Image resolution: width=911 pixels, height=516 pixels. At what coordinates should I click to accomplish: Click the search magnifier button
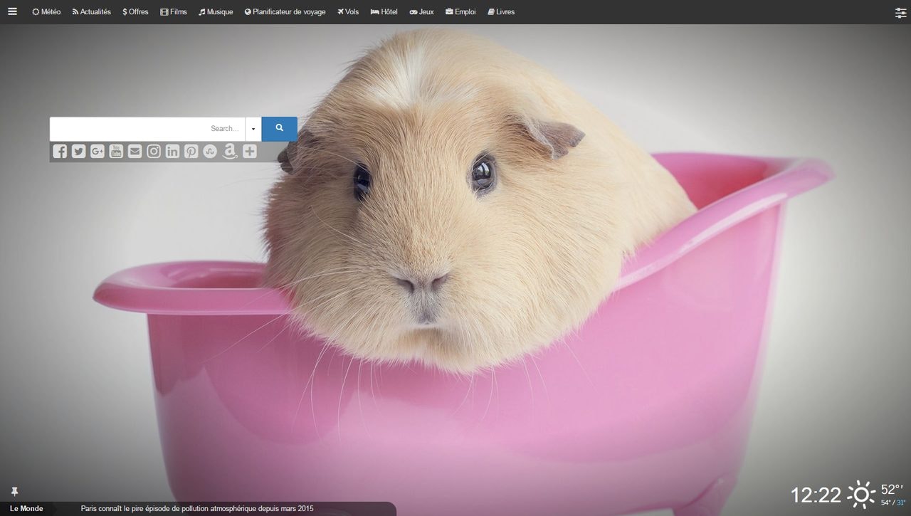coord(279,129)
